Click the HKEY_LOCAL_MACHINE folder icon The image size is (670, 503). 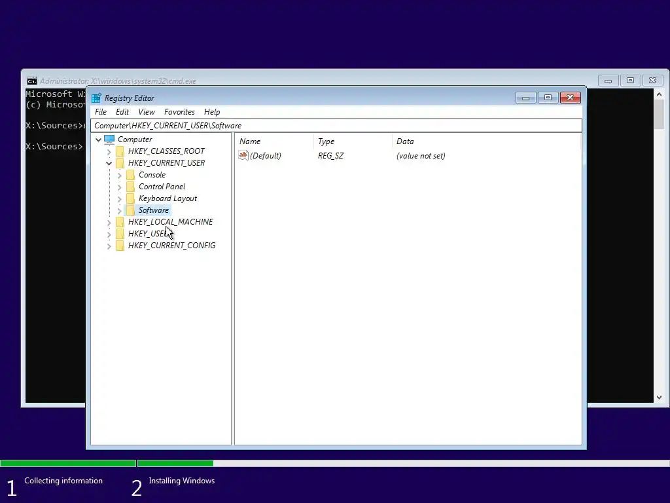point(120,221)
